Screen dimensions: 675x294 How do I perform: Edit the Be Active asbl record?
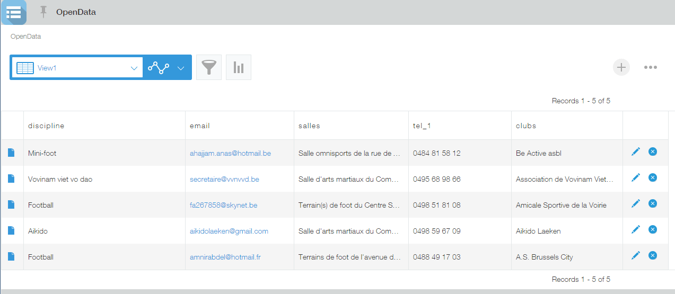tap(636, 152)
